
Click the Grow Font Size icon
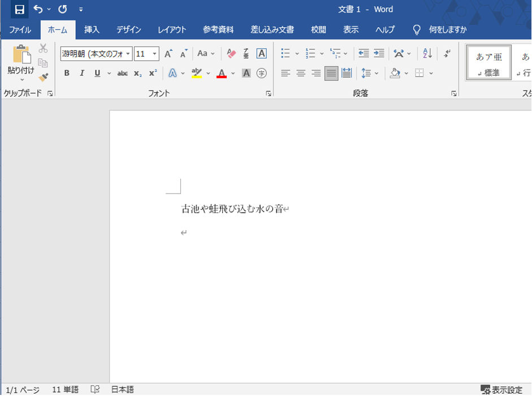(x=168, y=54)
